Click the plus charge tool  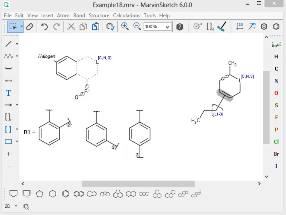point(8,154)
